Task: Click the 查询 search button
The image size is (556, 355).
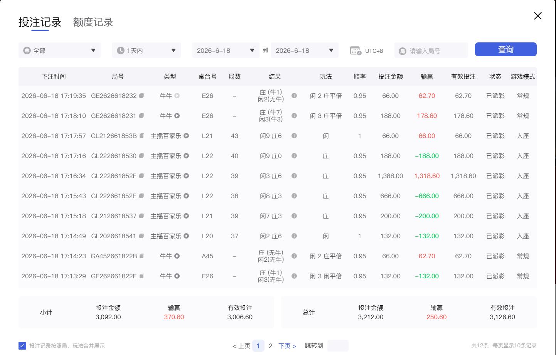Action: coord(505,49)
